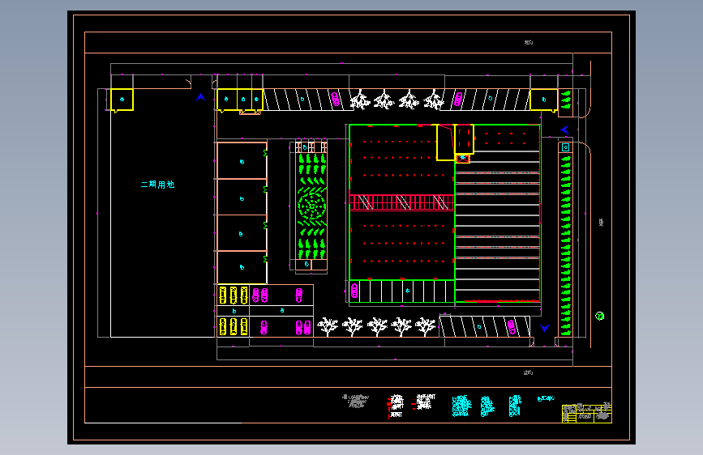Click the yellow title block table

point(586,413)
